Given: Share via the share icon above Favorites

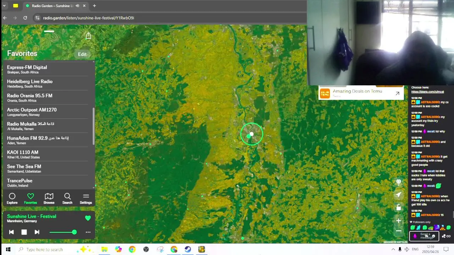Looking at the screenshot, I should (x=88, y=36).
